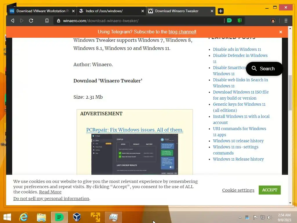
Task: Open the taskbar clock and date
Action: click(284, 217)
